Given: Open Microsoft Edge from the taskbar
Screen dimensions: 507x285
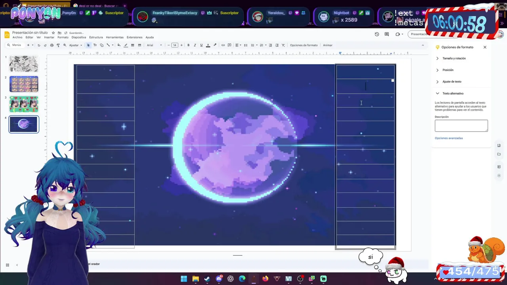Looking at the screenshot, I should 242,279.
